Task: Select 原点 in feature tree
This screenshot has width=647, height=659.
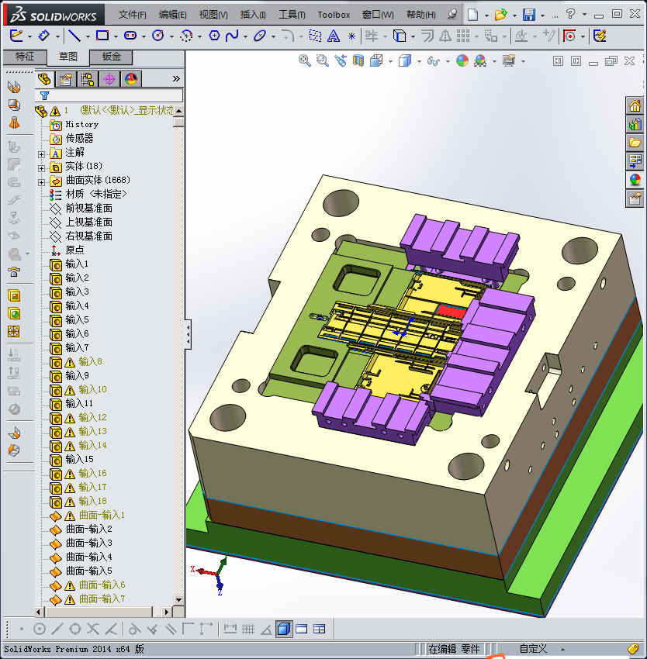Action: tap(75, 250)
